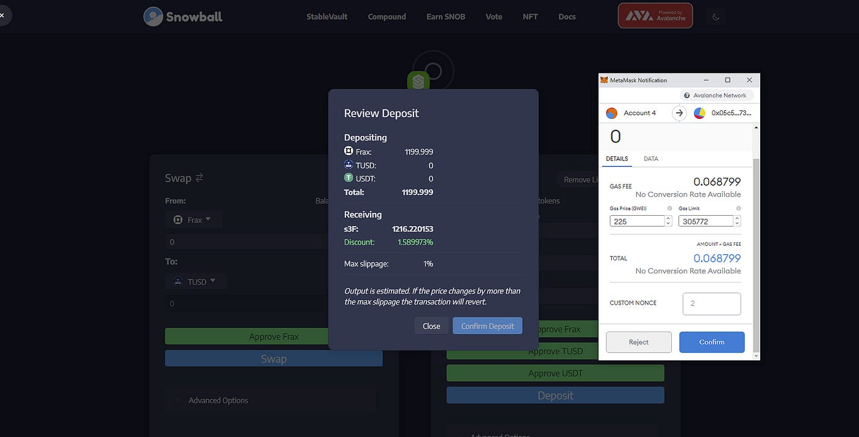Screen dimensions: 859x437
Task: Click Approve TUSD button
Action: [x=555, y=351]
